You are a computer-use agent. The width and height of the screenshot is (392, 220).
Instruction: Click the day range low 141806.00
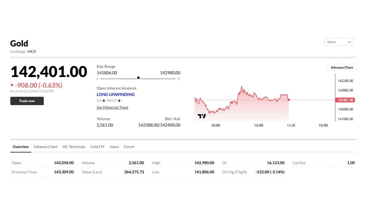point(107,73)
